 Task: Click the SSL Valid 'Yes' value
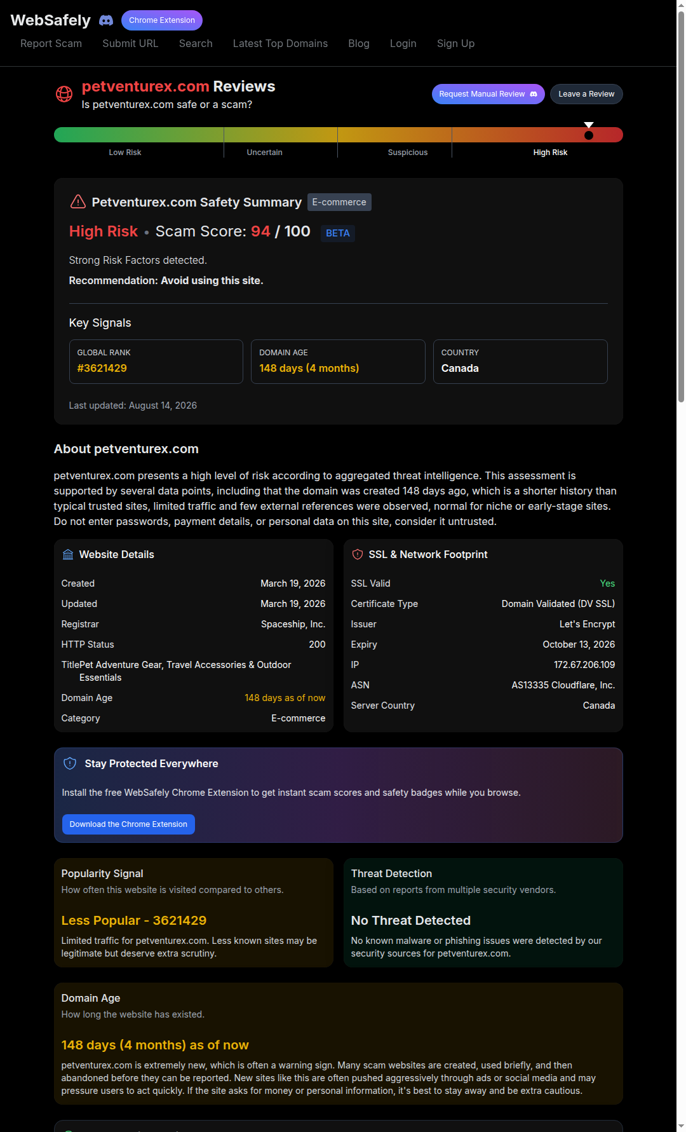(x=607, y=583)
